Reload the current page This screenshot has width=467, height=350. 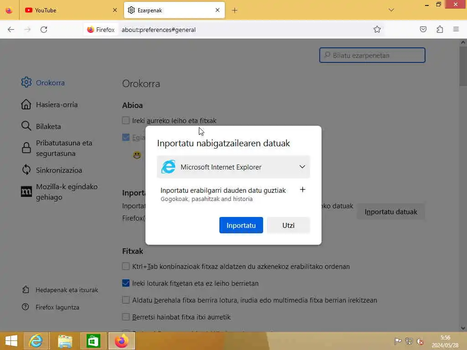[x=44, y=30]
